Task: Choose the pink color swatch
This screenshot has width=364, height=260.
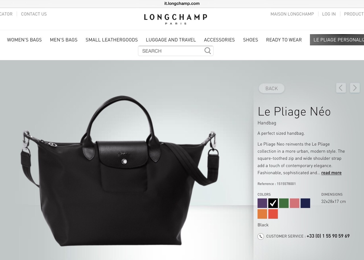Action: pyautogui.click(x=295, y=203)
